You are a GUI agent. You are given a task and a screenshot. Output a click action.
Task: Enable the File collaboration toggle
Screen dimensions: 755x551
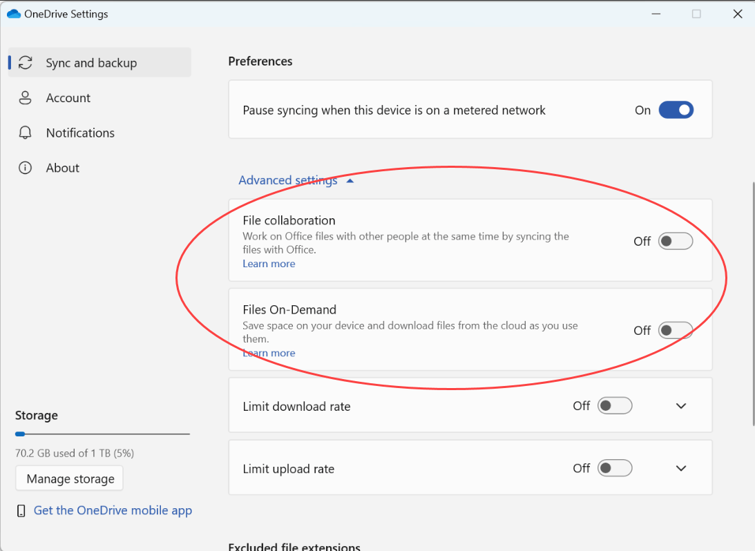[676, 241]
